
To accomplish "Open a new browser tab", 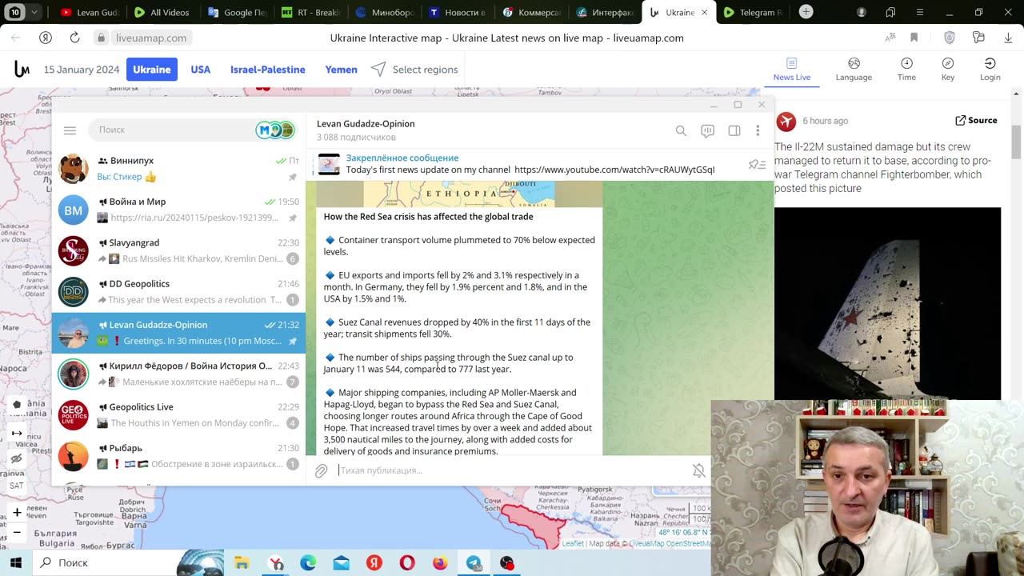I will point(806,12).
